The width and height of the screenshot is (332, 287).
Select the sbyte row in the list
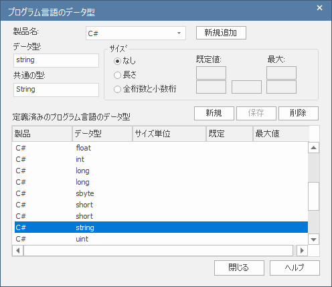[x=161, y=193]
